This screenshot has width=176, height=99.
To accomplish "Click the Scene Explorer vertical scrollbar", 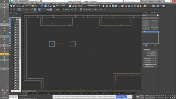I will pos(20,54).
